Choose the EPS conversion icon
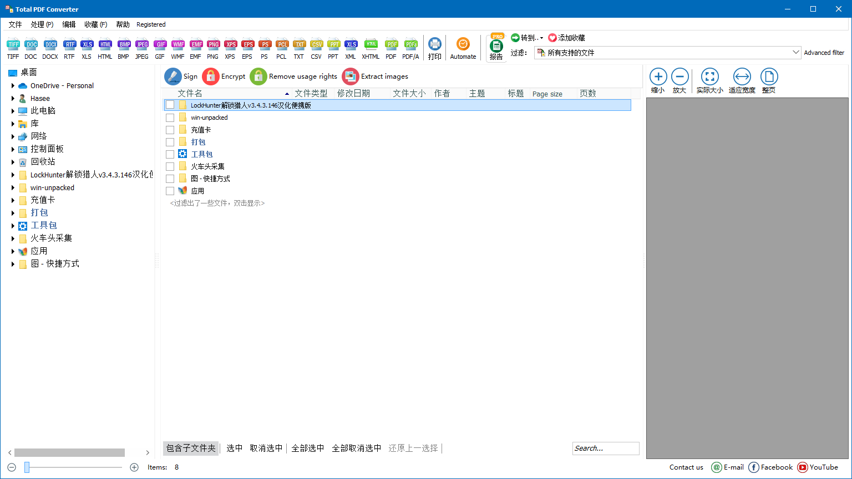This screenshot has height=479, width=852. tap(247, 49)
